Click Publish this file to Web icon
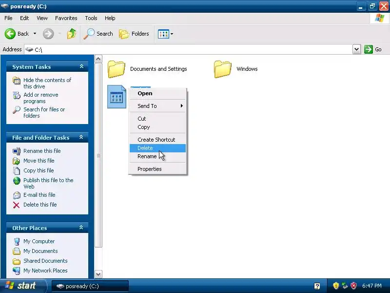390x293 pixels. pyautogui.click(x=17, y=181)
